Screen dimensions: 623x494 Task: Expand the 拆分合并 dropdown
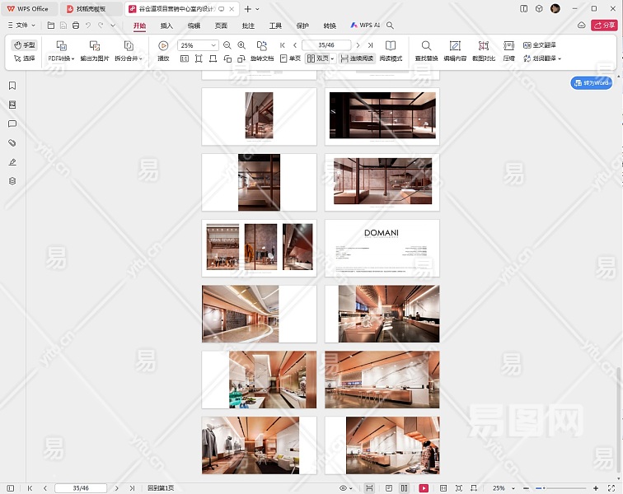[x=128, y=58]
